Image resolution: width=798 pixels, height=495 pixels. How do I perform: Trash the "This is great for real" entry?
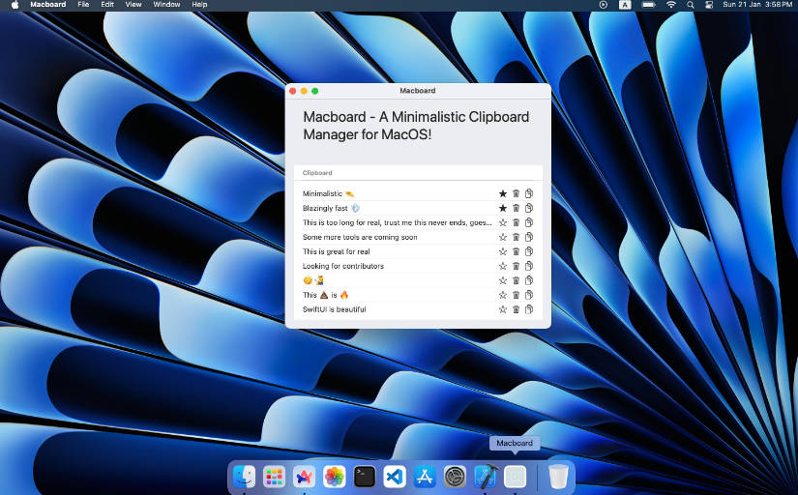517,251
